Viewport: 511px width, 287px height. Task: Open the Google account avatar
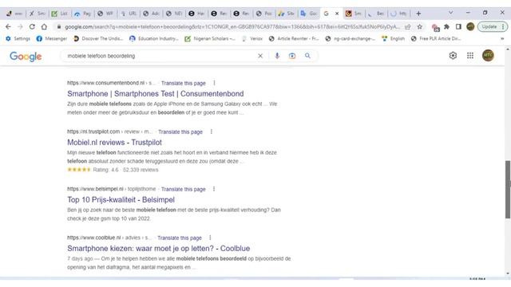coord(488,55)
